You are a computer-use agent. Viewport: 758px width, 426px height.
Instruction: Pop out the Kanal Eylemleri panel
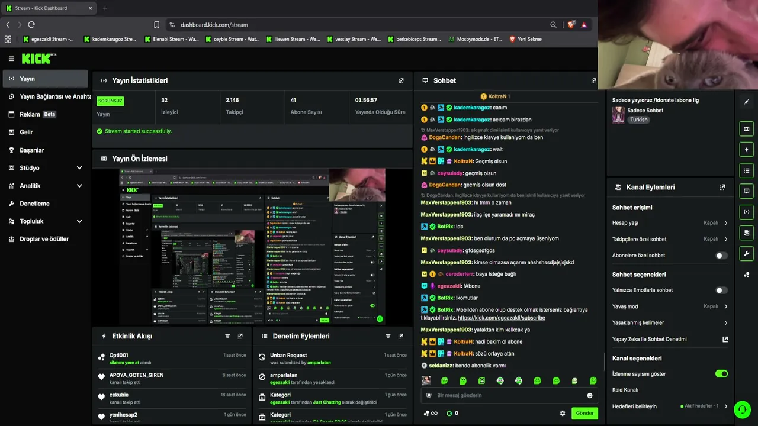coord(722,187)
